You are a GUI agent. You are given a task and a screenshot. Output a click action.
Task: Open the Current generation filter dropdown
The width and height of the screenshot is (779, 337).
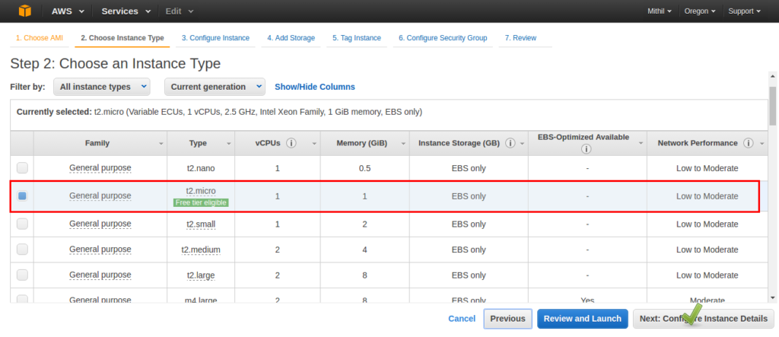pyautogui.click(x=215, y=87)
